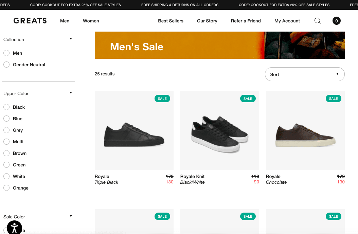The image size is (358, 234).
Task: Open the Our Story page
Action: click(x=207, y=21)
